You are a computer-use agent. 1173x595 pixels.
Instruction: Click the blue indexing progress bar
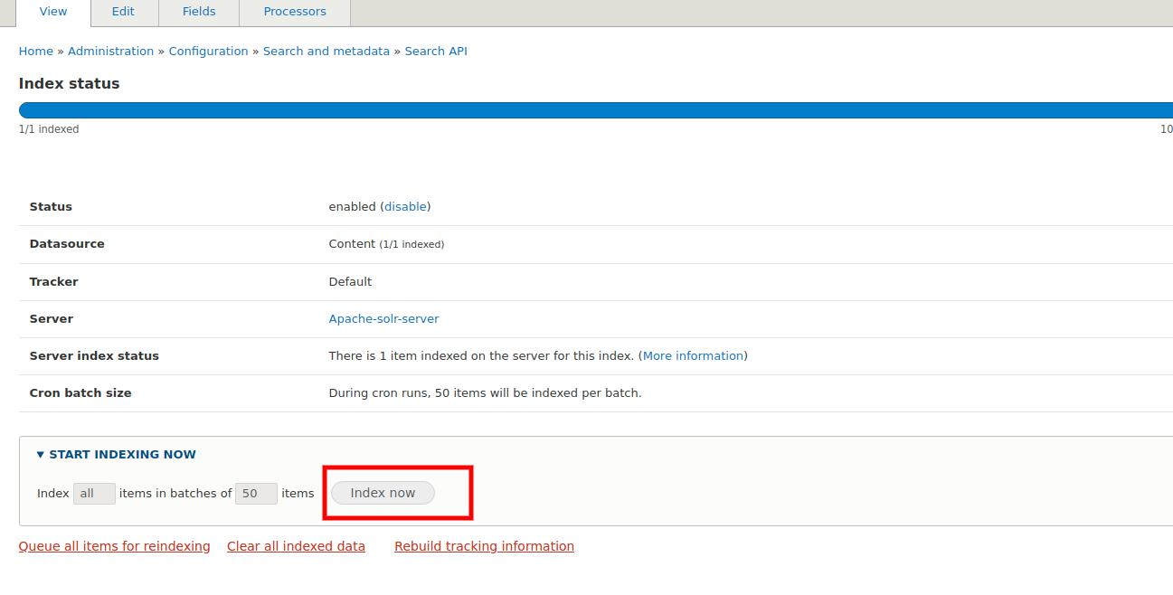pos(588,109)
